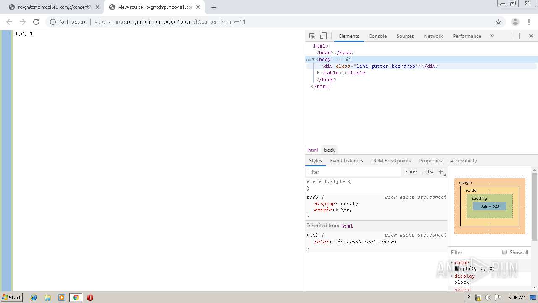Collapse the body node in DOM tree
Image resolution: width=538 pixels, height=303 pixels.
pyautogui.click(x=313, y=59)
